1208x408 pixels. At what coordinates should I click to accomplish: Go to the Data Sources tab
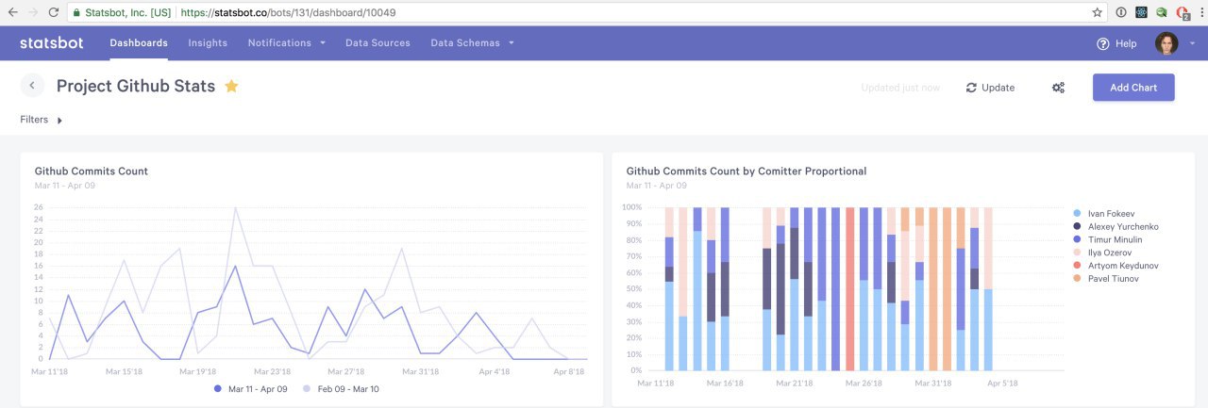pos(377,43)
